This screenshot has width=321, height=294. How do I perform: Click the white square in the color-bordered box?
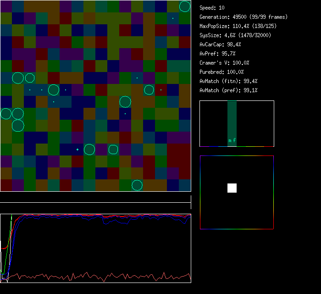point(232,188)
